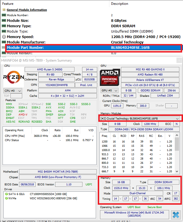The height and width of the screenshot is (222, 183).
Task: Click the 800.0 frequency timing row
Action: click(137, 163)
